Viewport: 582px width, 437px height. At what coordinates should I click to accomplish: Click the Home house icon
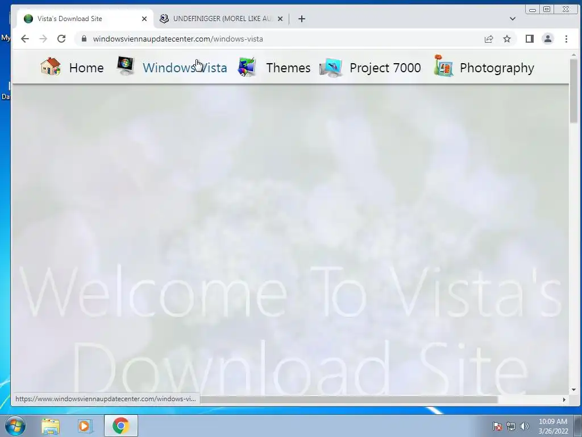(51, 67)
